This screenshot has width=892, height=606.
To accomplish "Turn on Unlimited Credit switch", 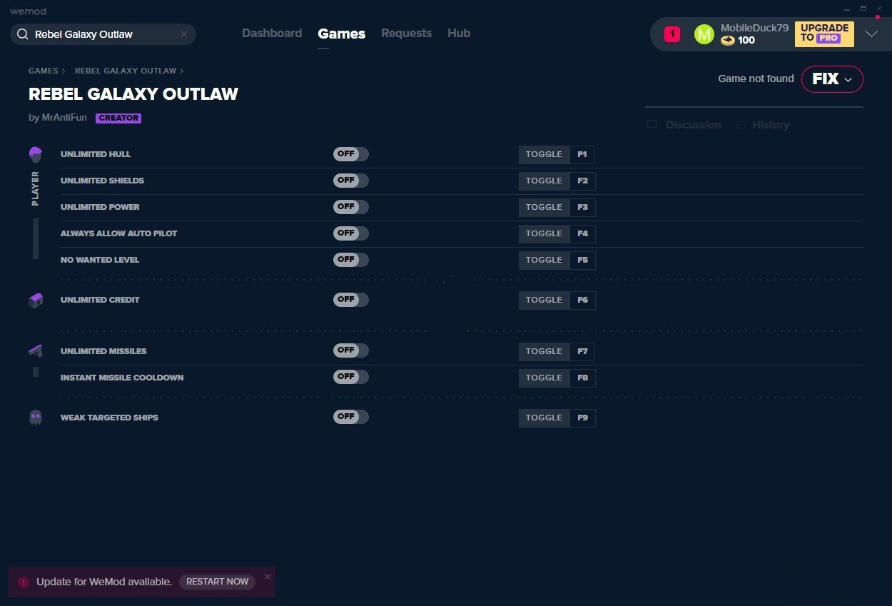I will pyautogui.click(x=350, y=300).
